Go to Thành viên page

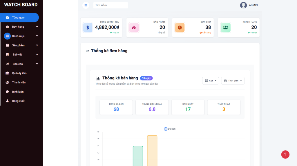19,83
